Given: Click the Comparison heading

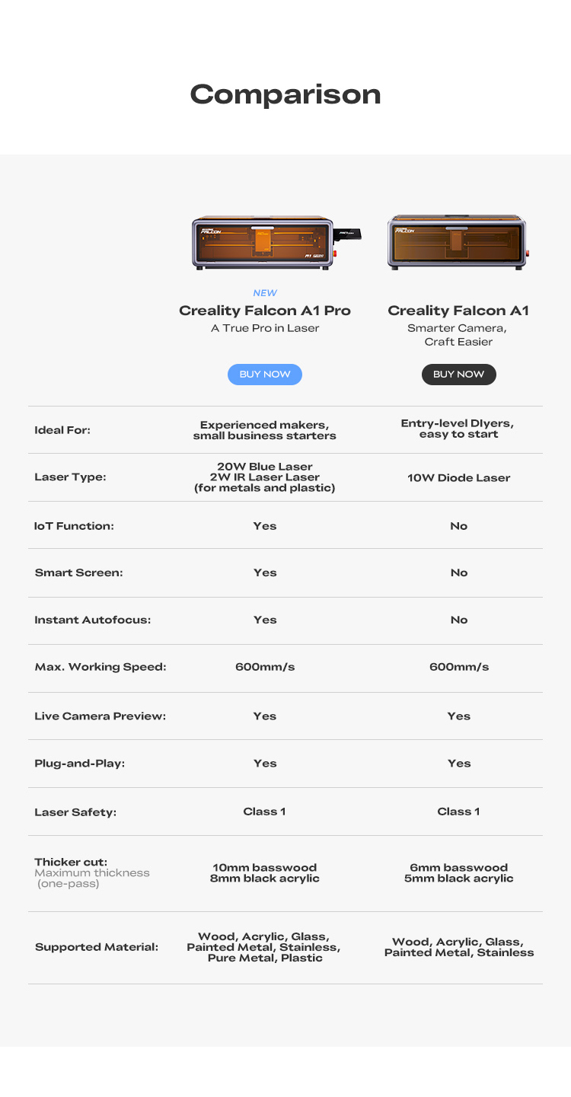Looking at the screenshot, I should click(285, 94).
